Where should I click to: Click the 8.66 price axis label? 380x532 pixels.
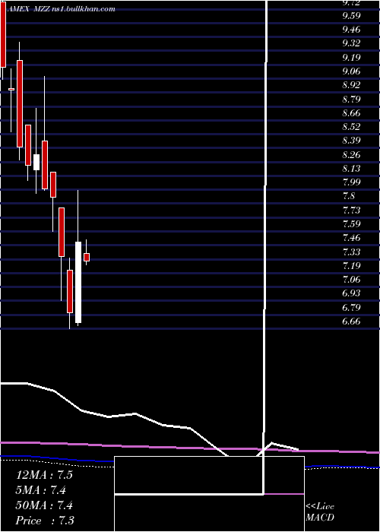pyautogui.click(x=351, y=113)
